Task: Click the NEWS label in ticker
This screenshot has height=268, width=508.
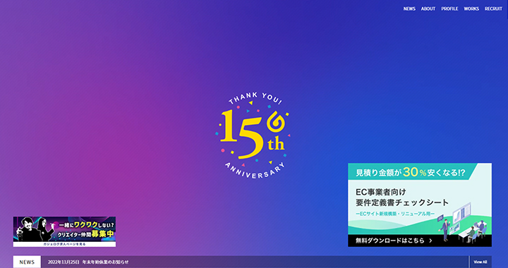Action: click(x=27, y=262)
